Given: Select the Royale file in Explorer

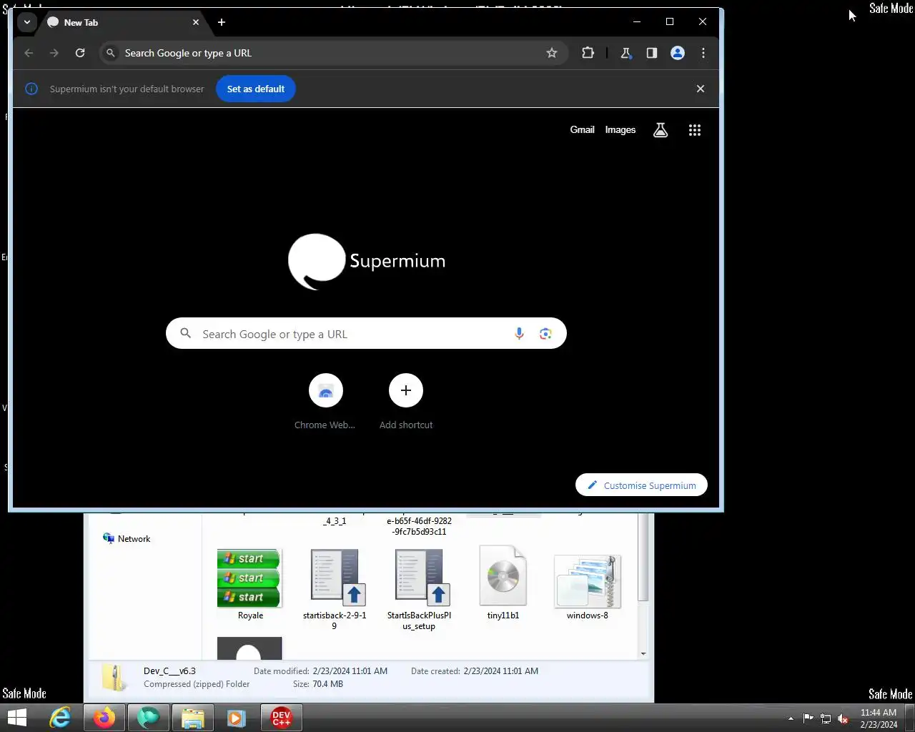Looking at the screenshot, I should (250, 584).
